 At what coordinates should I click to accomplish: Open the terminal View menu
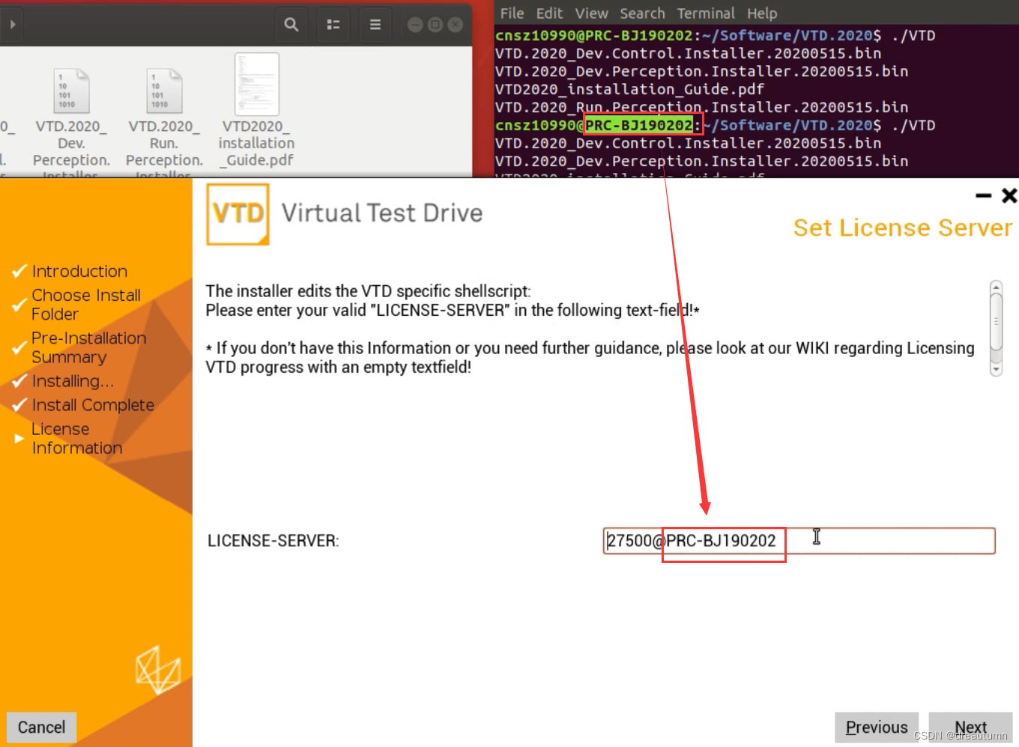tap(591, 13)
